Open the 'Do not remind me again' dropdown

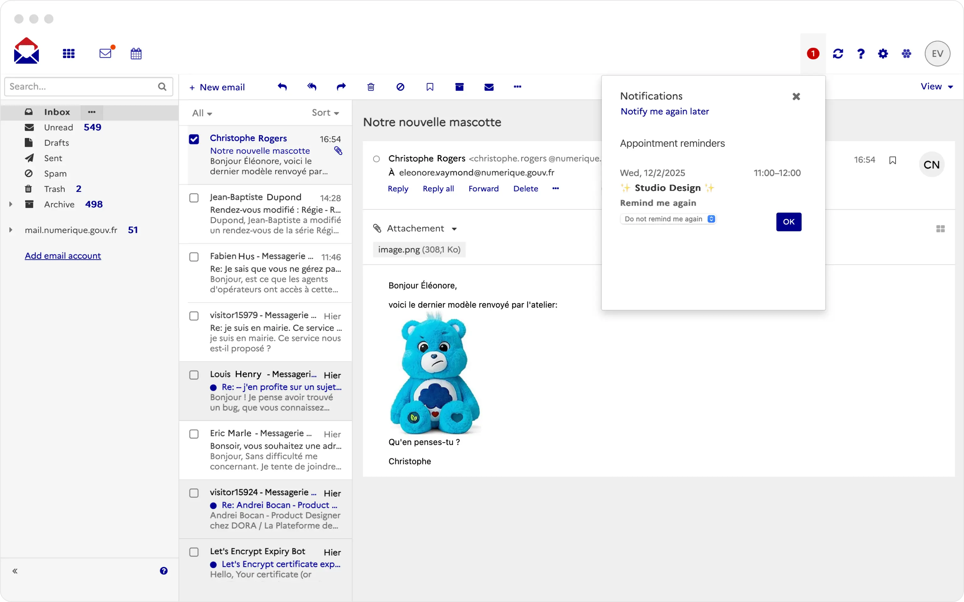(x=668, y=219)
